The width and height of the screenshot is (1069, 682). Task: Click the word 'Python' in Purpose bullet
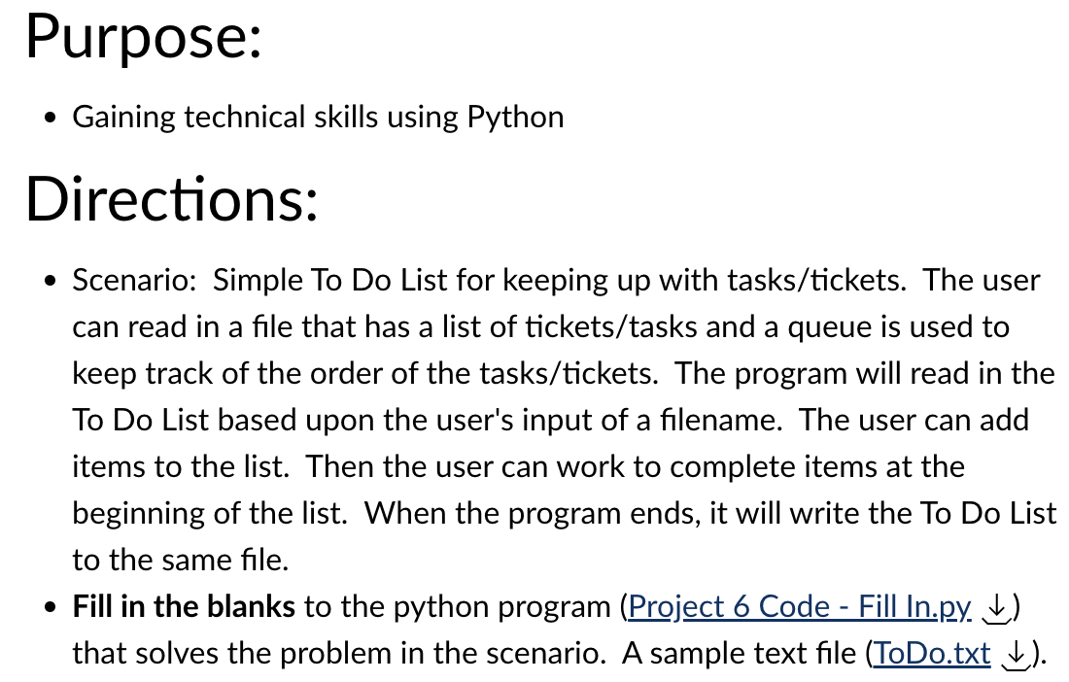tap(515, 118)
